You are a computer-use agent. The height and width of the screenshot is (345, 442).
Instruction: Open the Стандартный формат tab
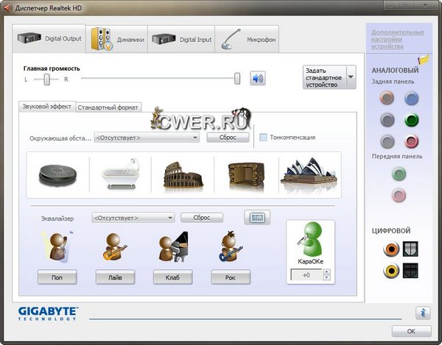(108, 107)
